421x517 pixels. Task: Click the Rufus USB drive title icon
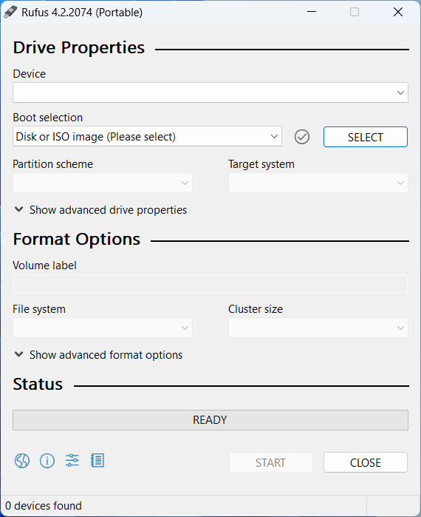tap(10, 12)
